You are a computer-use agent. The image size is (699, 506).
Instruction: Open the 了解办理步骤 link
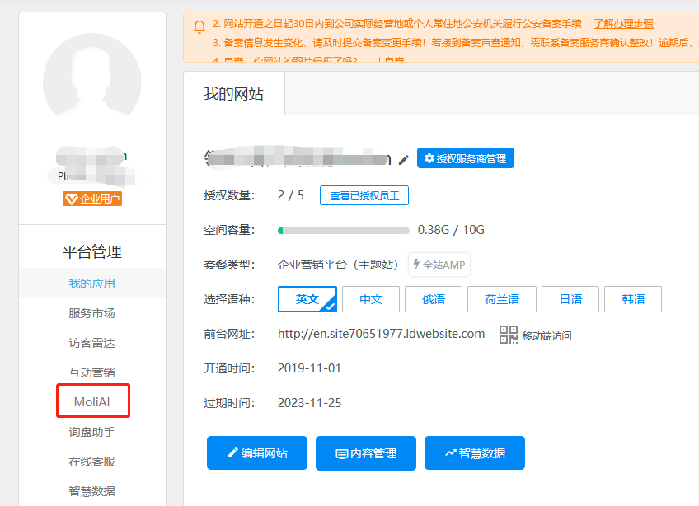[623, 23]
